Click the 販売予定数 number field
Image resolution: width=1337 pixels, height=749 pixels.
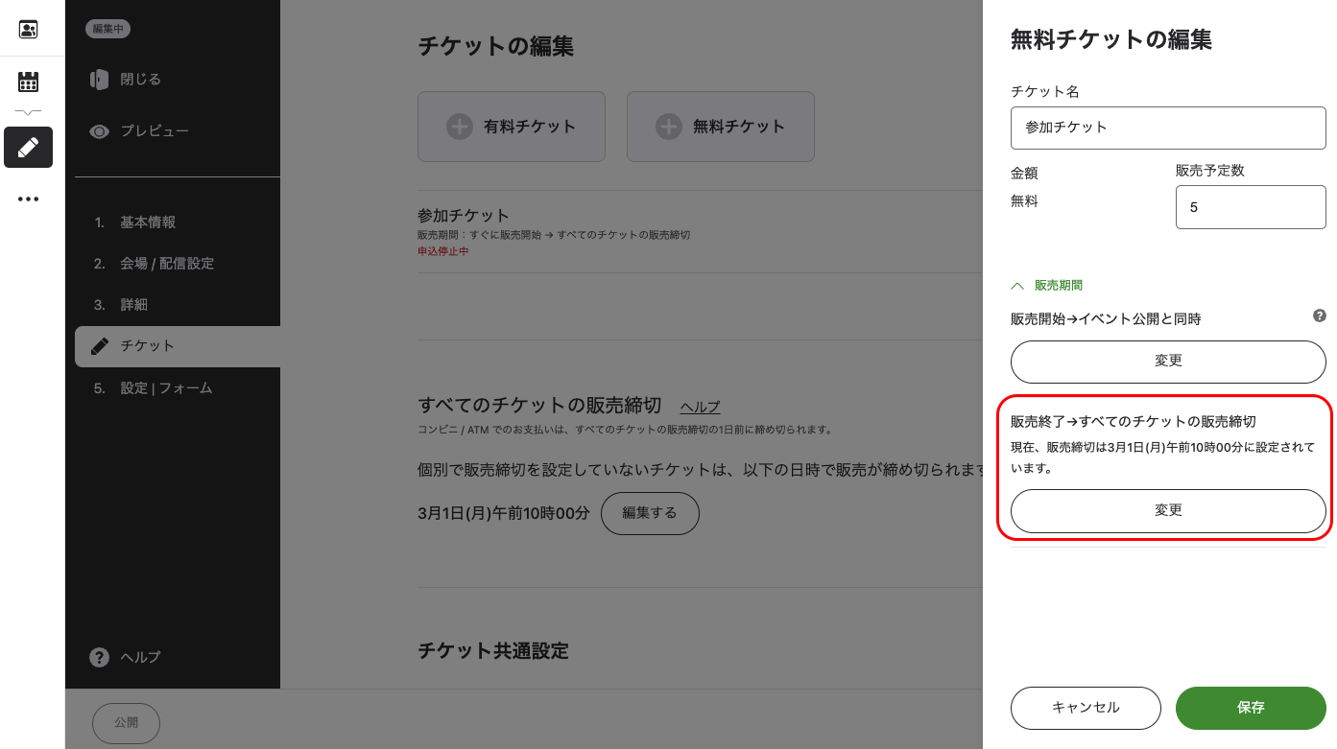[x=1251, y=207]
